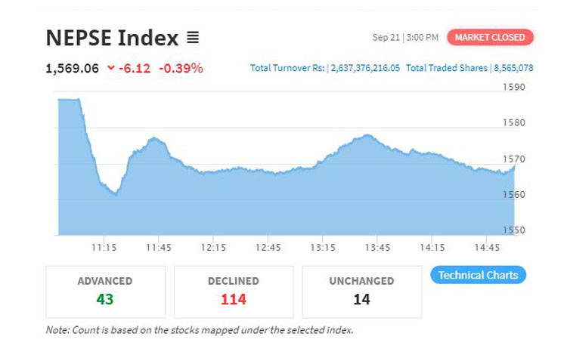Image resolution: width=567 pixels, height=355 pixels.
Task: Click the 14:45 time axis label
Action: tap(486, 247)
